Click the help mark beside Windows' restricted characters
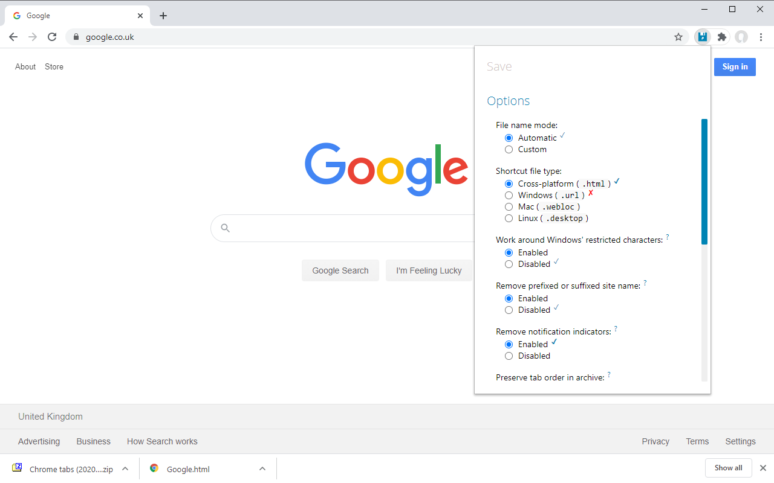 click(668, 237)
